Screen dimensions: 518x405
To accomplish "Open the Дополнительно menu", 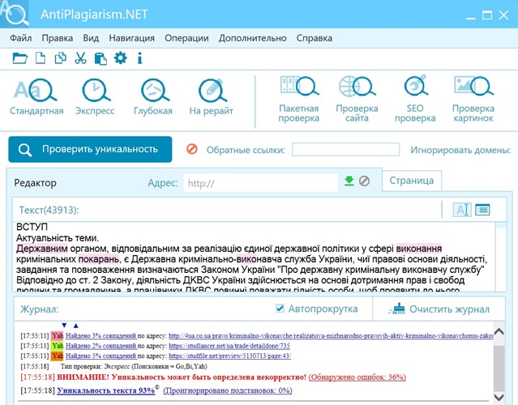I will [252, 38].
